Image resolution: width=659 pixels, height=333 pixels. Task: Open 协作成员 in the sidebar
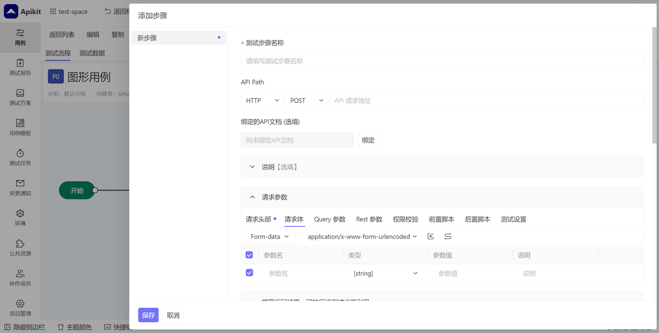click(x=20, y=278)
